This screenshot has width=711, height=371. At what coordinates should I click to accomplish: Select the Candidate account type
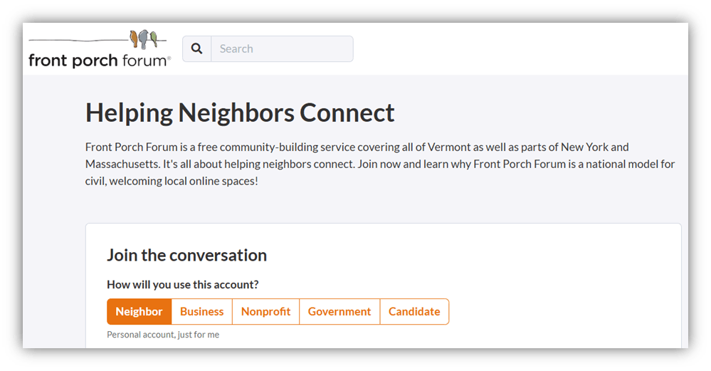414,312
